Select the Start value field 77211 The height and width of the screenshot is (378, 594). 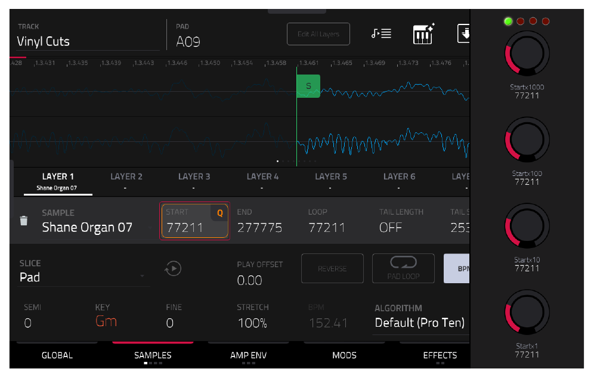(194, 221)
